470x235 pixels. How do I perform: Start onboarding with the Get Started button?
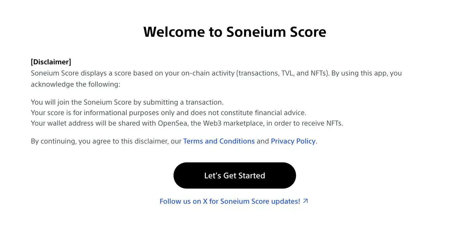pyautogui.click(x=234, y=175)
